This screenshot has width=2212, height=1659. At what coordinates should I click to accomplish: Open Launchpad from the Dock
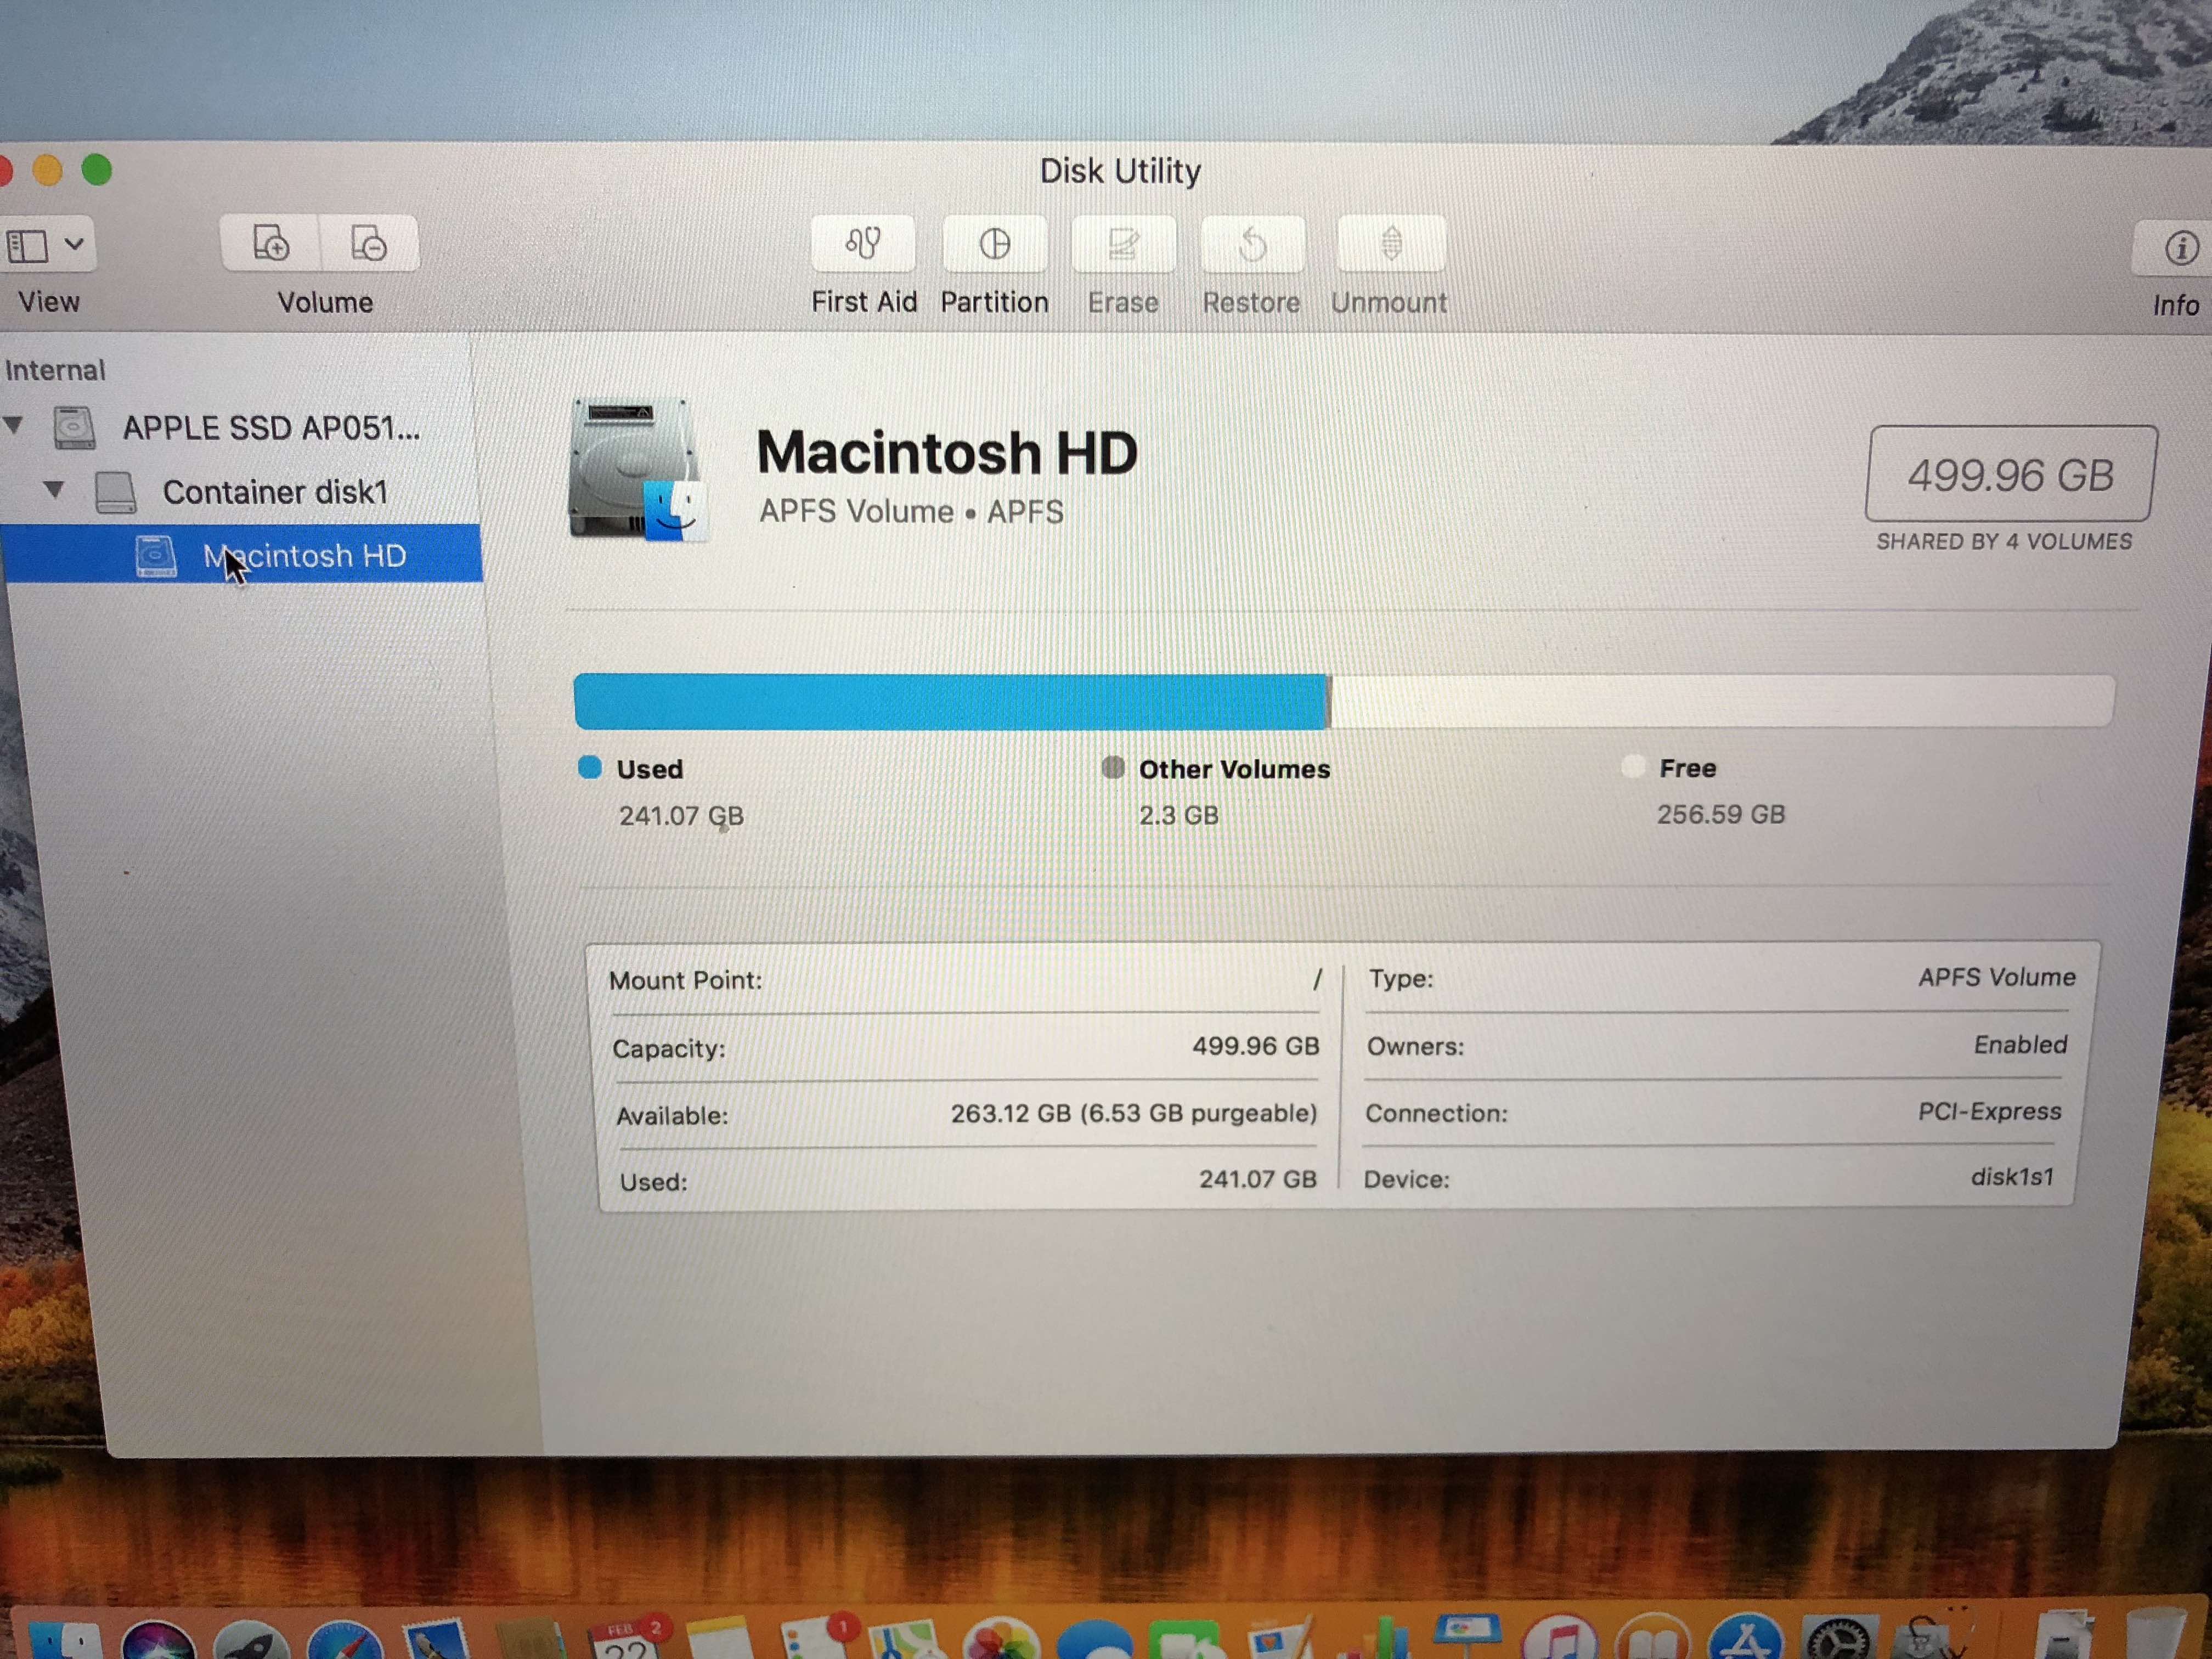tap(250, 1640)
